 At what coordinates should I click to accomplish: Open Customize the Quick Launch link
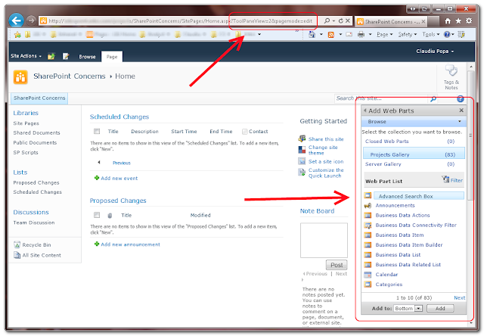(326, 173)
